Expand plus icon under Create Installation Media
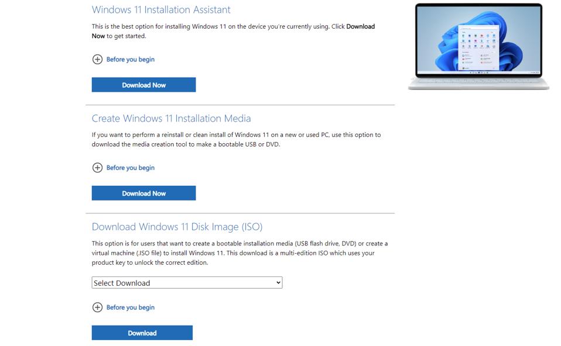Image resolution: width=561 pixels, height=346 pixels. click(x=97, y=168)
